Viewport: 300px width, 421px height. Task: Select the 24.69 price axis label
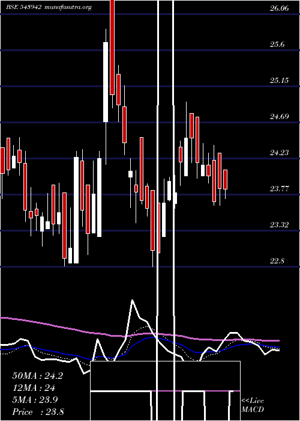280,117
